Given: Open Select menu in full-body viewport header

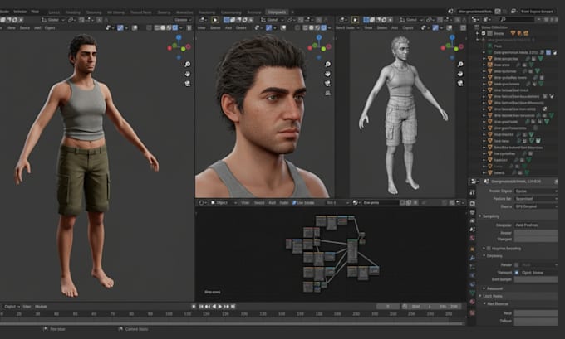Looking at the screenshot, I should click(x=24, y=27).
